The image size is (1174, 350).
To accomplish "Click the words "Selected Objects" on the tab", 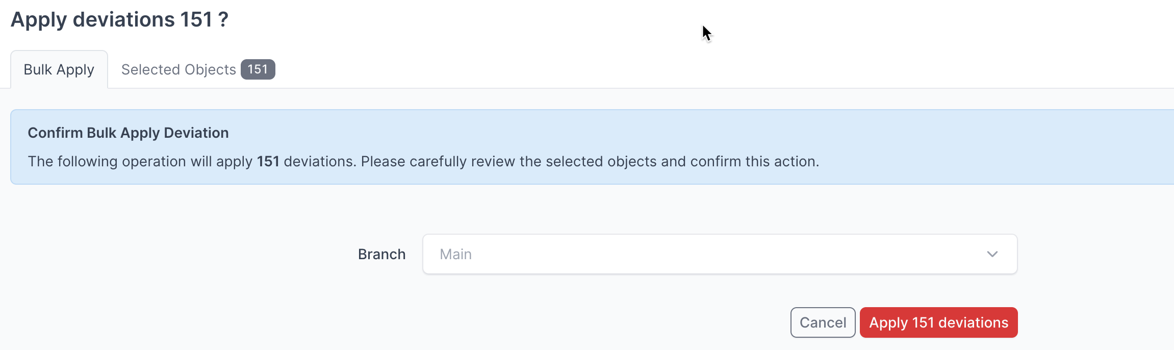I will (x=178, y=69).
